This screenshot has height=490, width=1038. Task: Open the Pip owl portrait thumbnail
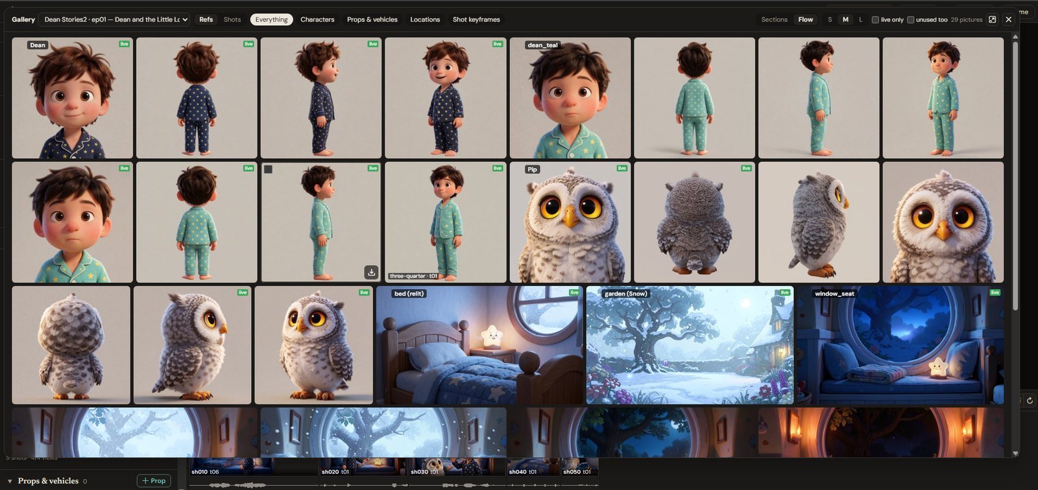click(570, 222)
